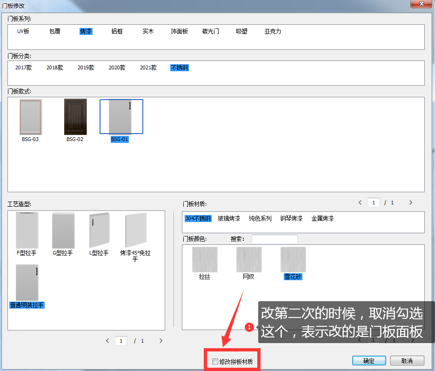Confirm with the 确定 button
The width and height of the screenshot is (435, 371).
pos(369,361)
